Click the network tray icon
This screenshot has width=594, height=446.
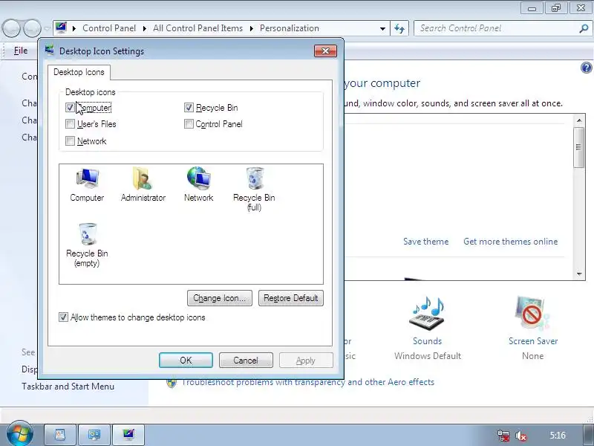pyautogui.click(x=503, y=436)
